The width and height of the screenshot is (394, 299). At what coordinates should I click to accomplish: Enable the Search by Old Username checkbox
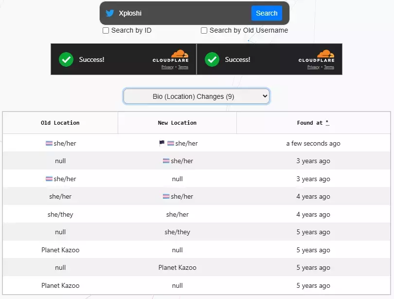[x=204, y=30]
